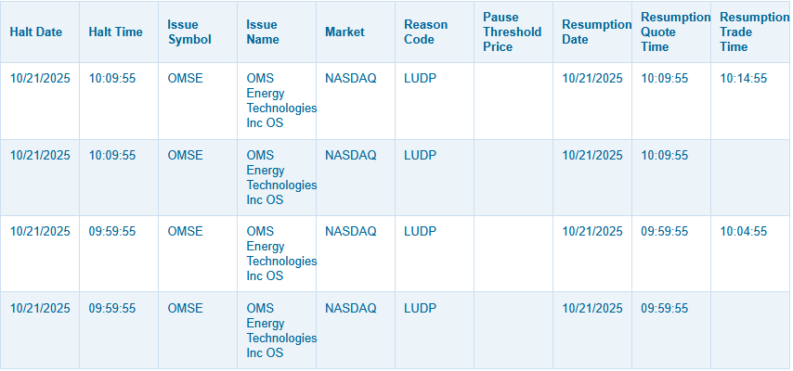Click OMSE symbol in the first data row

(x=185, y=79)
